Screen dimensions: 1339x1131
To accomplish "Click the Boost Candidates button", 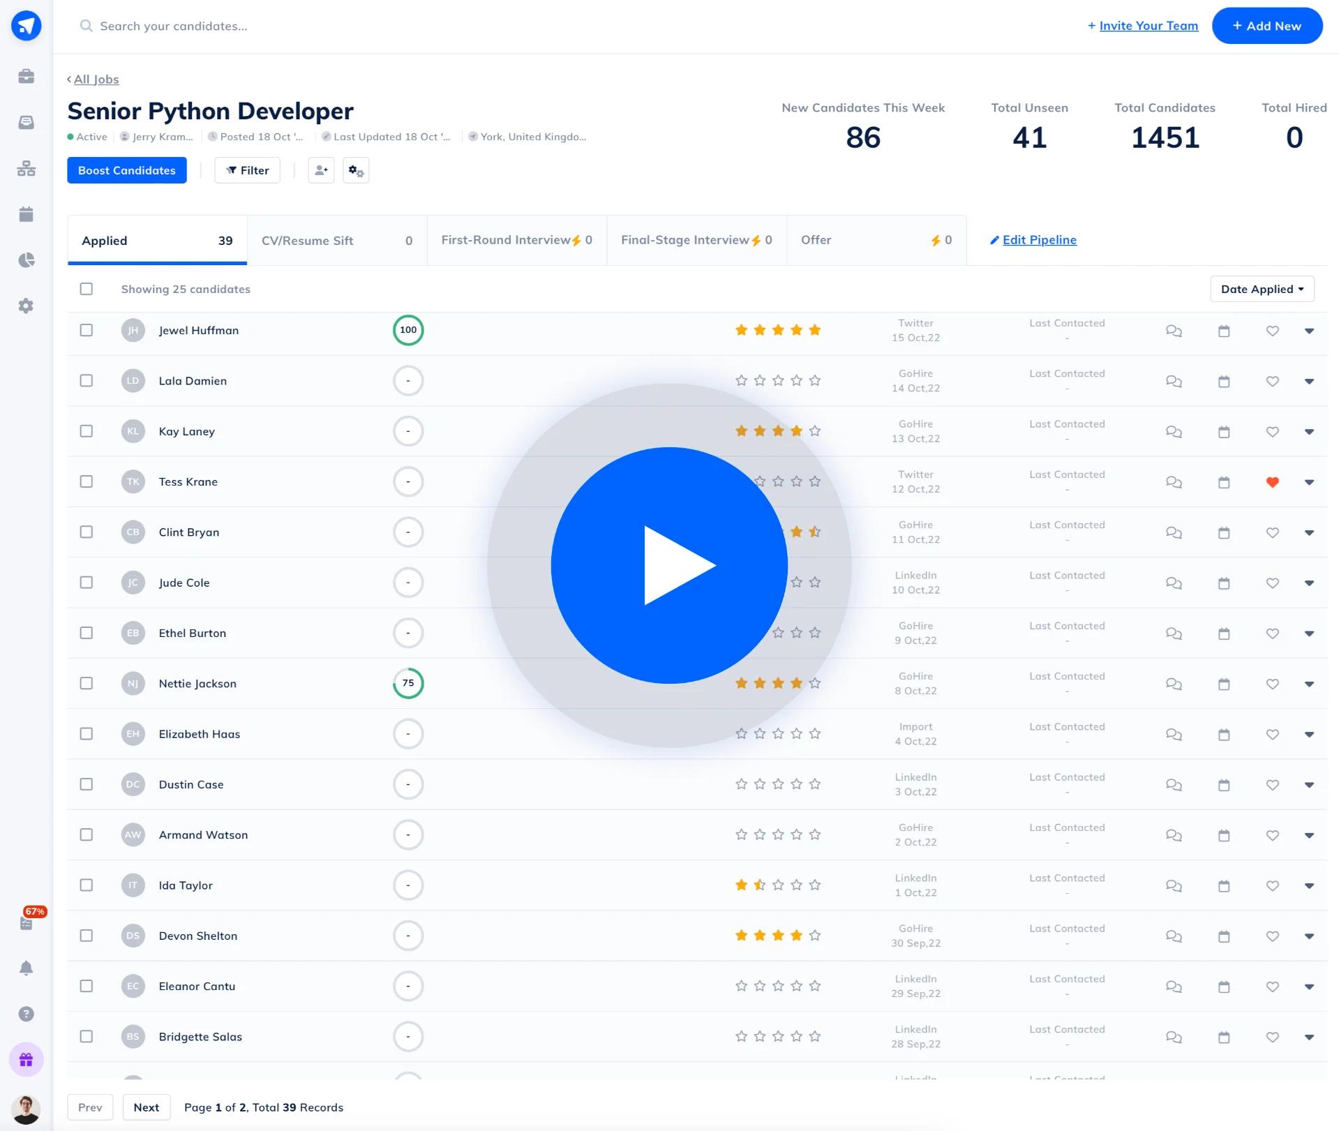I will (x=127, y=170).
